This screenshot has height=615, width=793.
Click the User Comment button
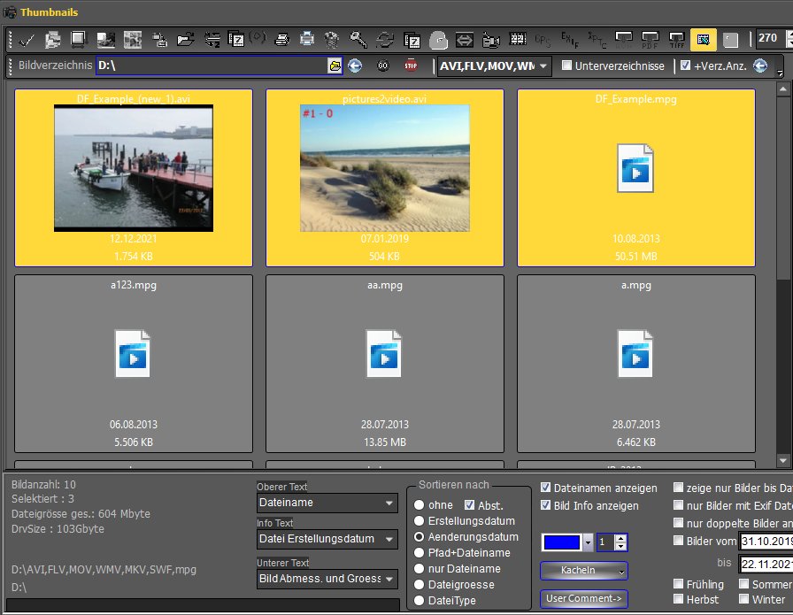pos(583,599)
